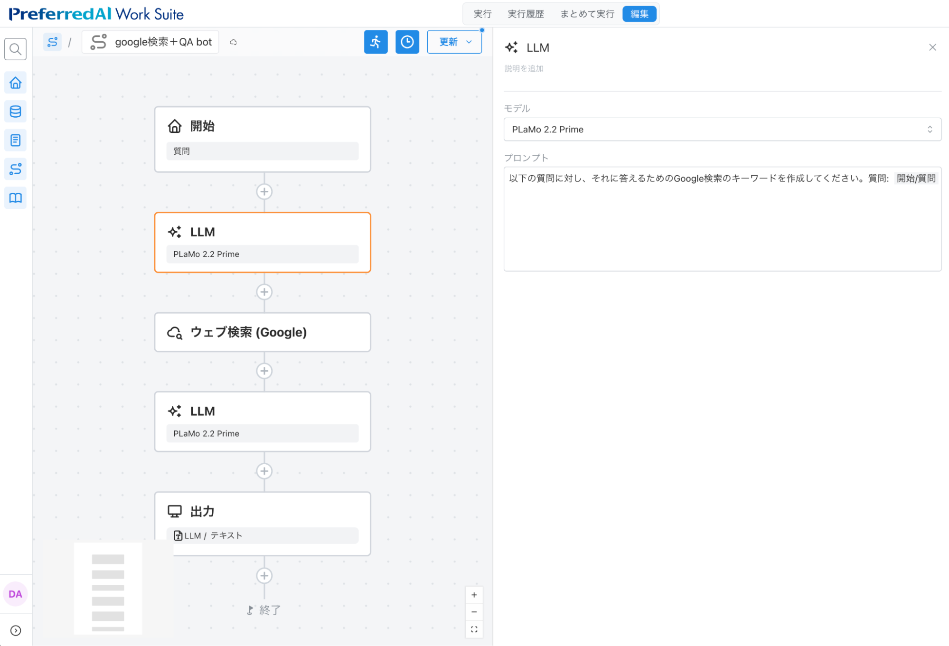Close the LLM settings panel

(932, 47)
